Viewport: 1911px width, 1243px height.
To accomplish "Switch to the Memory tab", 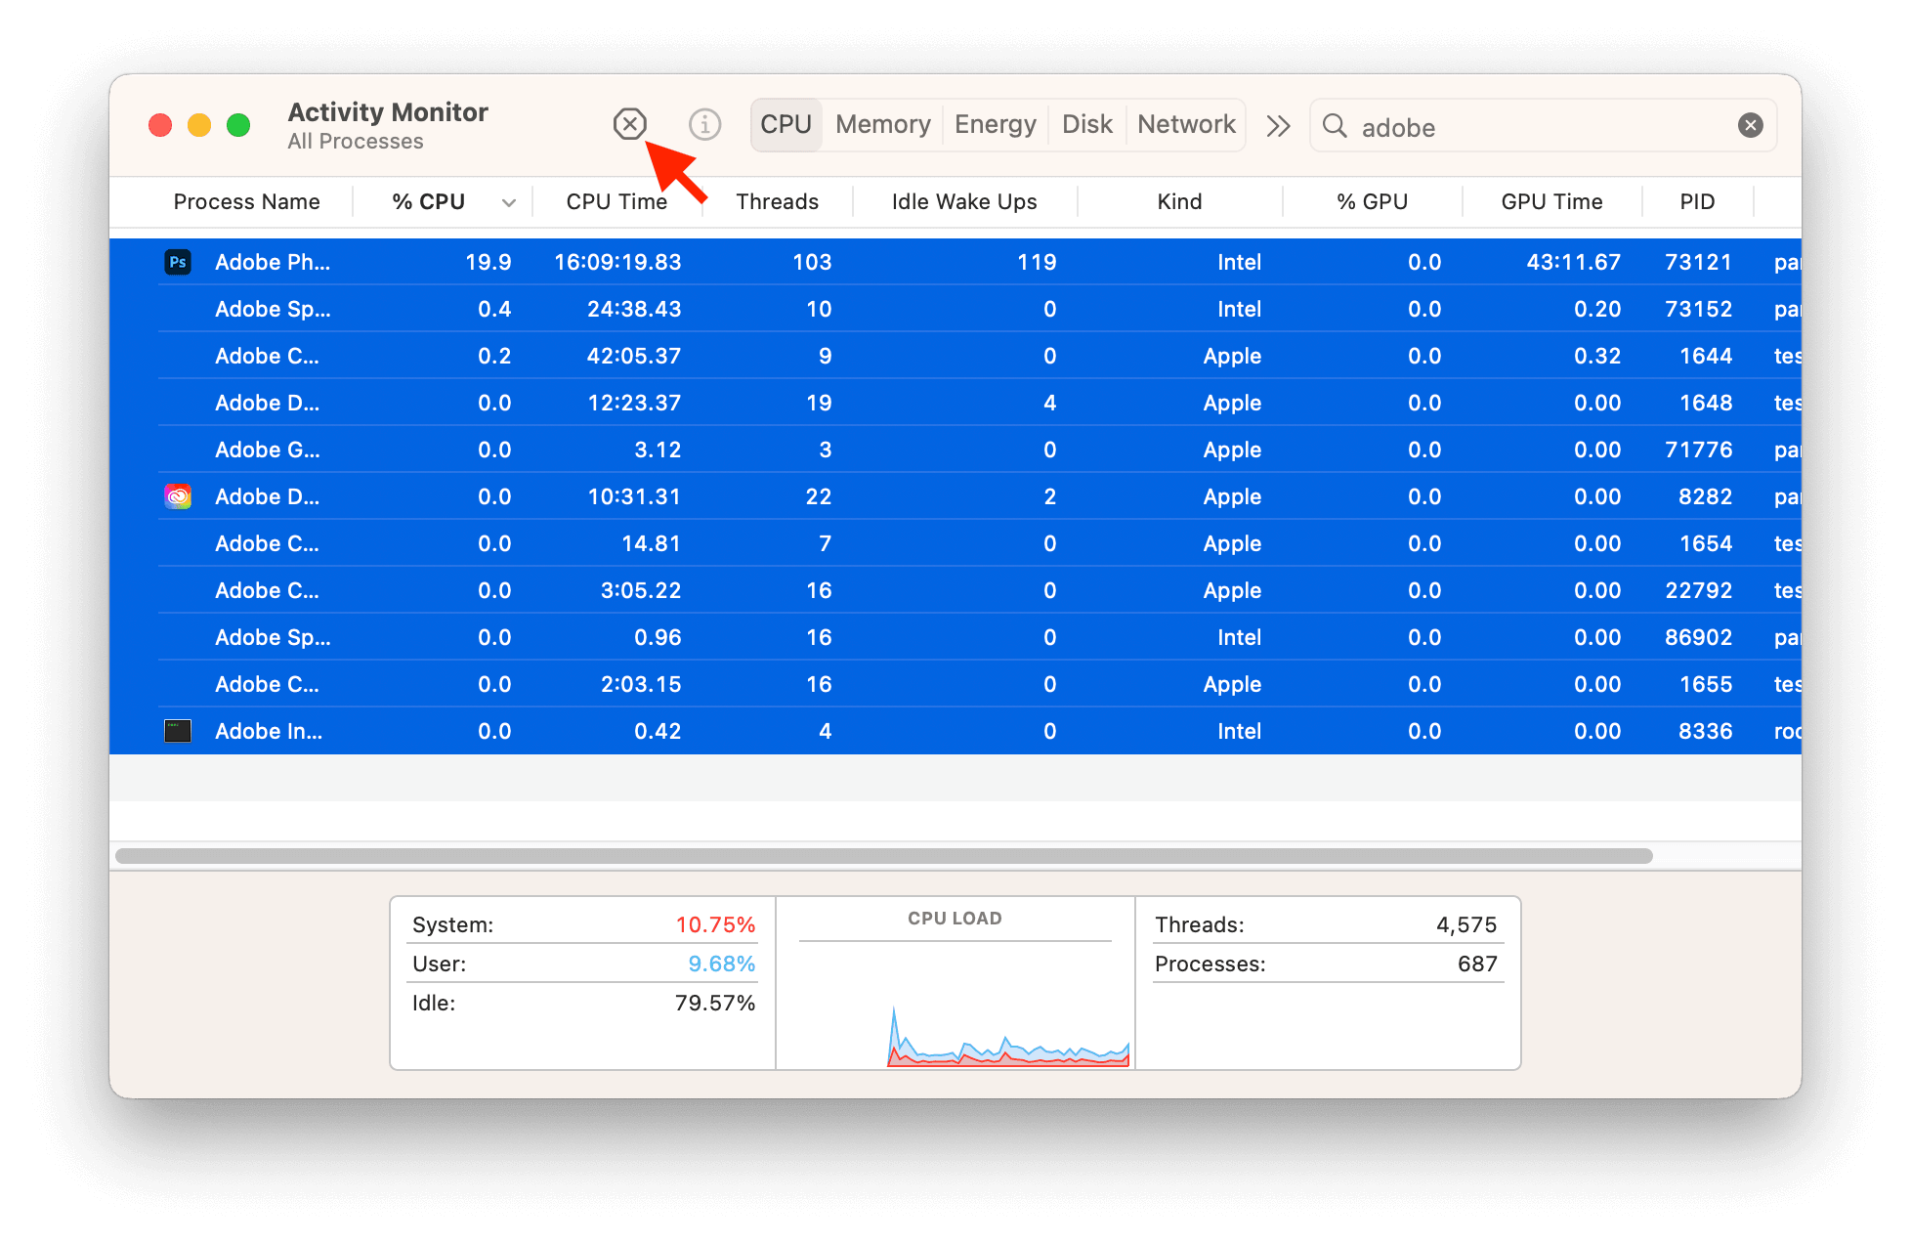I will 883,124.
